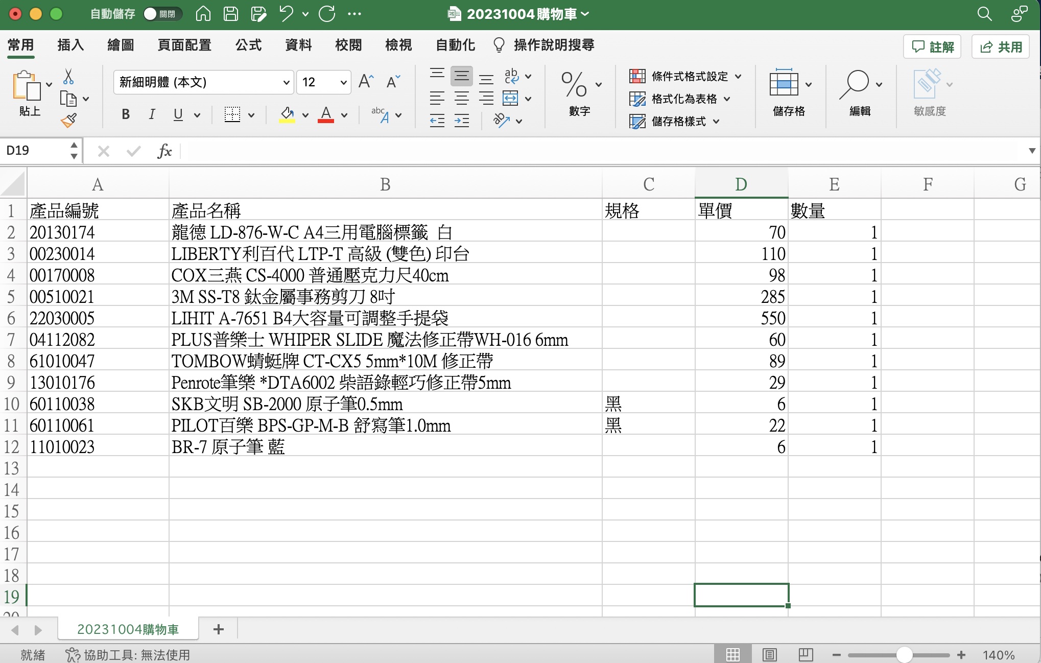Open 操作說明搜尋 tell me box

pyautogui.click(x=544, y=45)
